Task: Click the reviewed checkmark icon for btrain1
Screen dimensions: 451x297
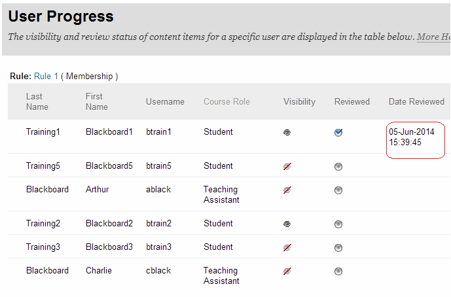Action: tap(338, 132)
